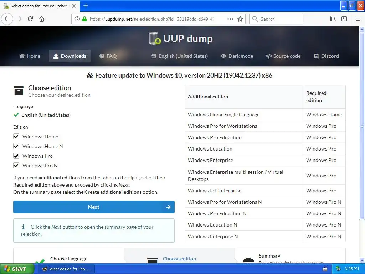This screenshot has height=274, width=365.
Task: Open the Downloads nav item
Action: pyautogui.click(x=70, y=56)
